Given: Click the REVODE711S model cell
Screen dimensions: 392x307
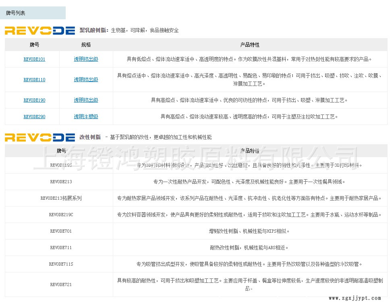Looking at the screenshot, I should pos(61,264).
